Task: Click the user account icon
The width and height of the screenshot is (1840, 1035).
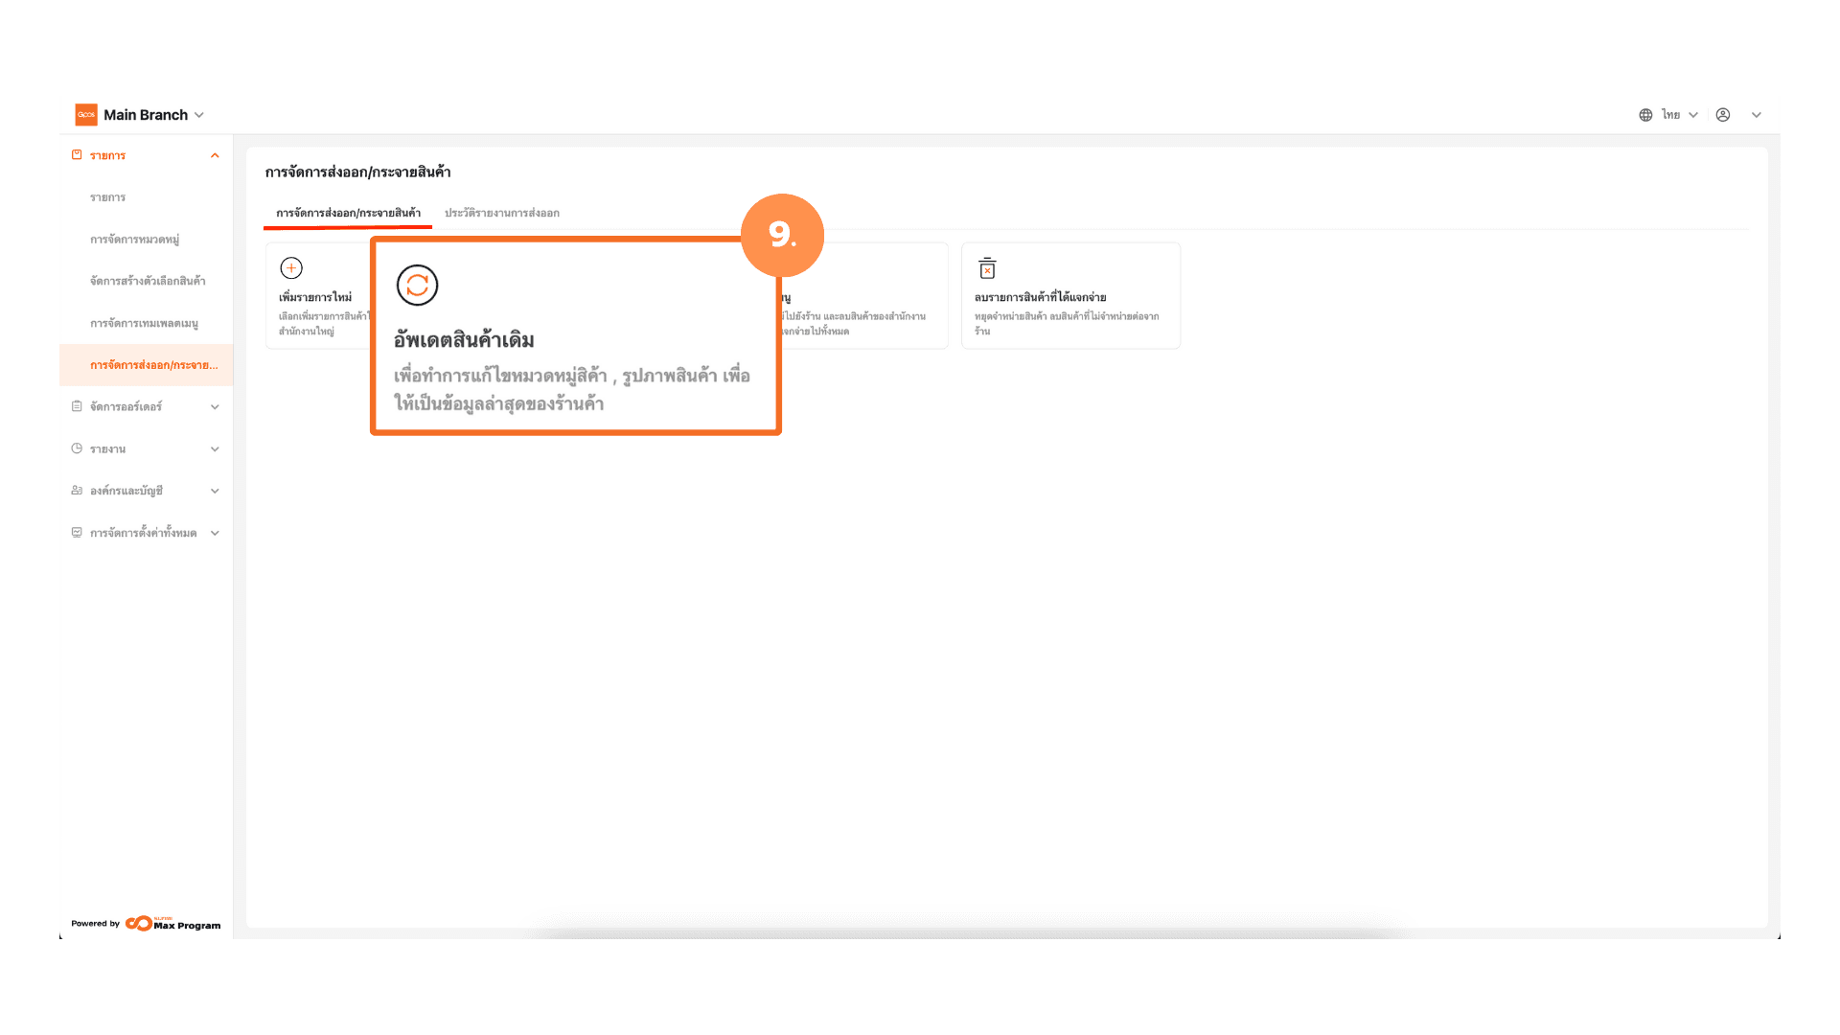Action: (1723, 115)
